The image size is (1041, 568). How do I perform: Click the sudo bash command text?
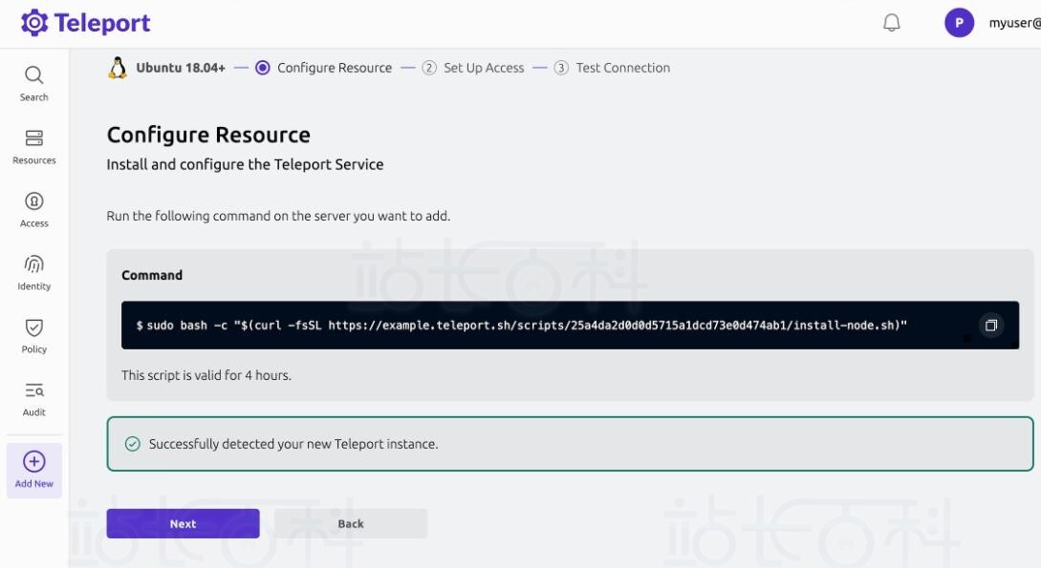point(521,326)
